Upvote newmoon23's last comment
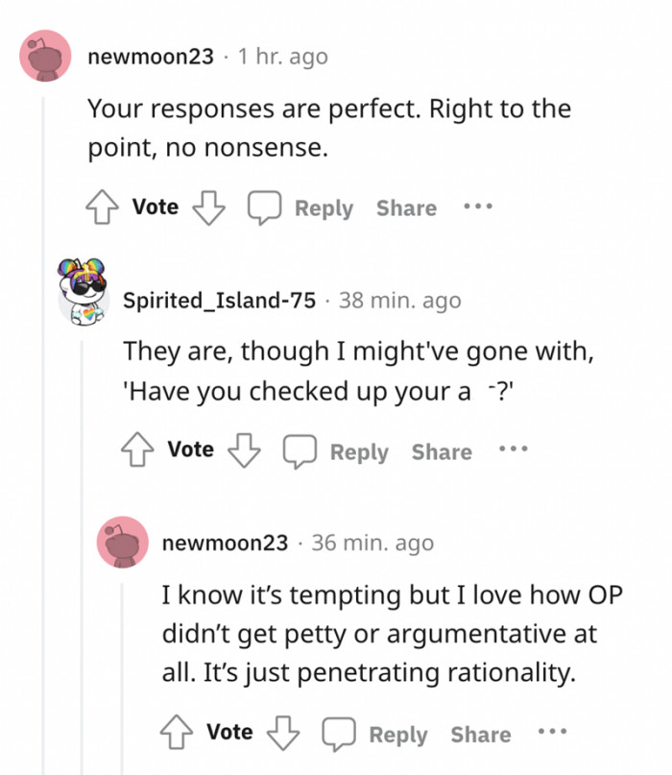 (176, 735)
